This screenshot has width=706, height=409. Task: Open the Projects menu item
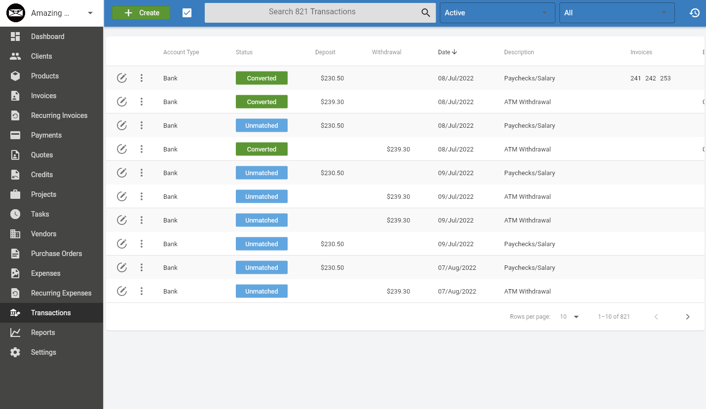52,194
